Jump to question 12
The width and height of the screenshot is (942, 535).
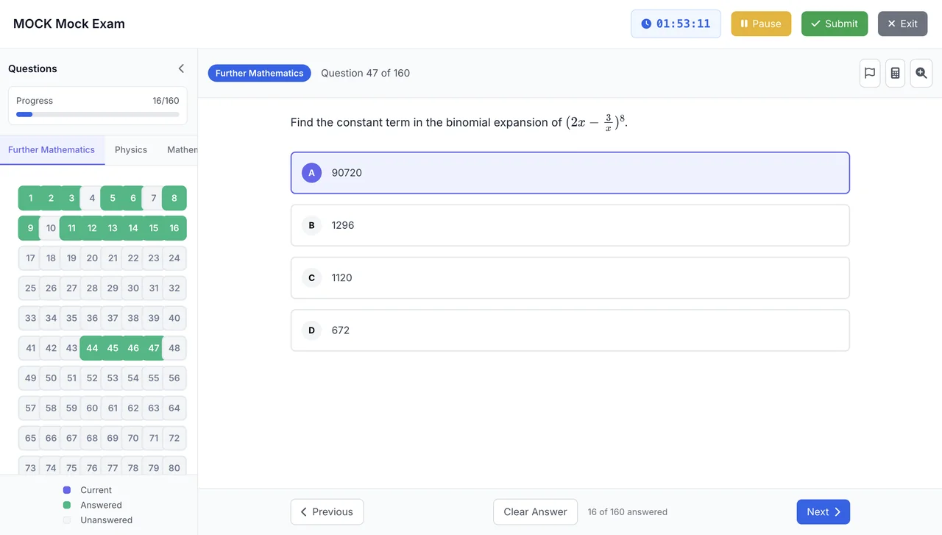point(92,228)
